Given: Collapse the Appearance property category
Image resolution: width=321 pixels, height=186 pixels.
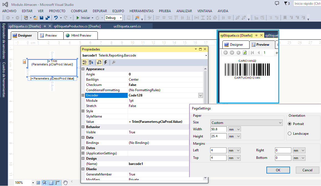Looking at the screenshot, I should [83, 69].
